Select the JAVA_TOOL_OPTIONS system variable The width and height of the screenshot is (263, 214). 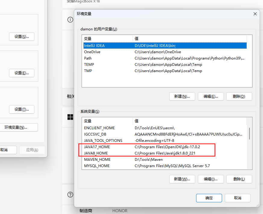click(165, 141)
